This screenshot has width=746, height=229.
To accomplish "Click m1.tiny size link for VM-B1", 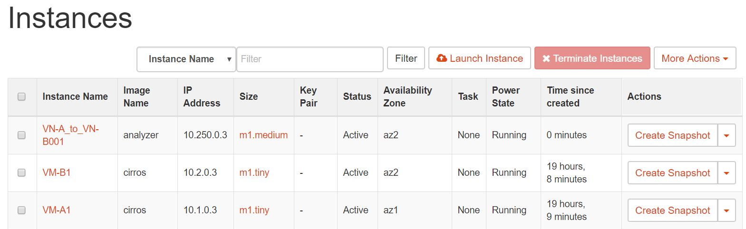I will coord(254,172).
